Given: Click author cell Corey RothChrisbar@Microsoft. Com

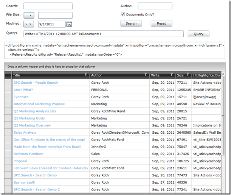Looking at the screenshot, I should 120,133.
